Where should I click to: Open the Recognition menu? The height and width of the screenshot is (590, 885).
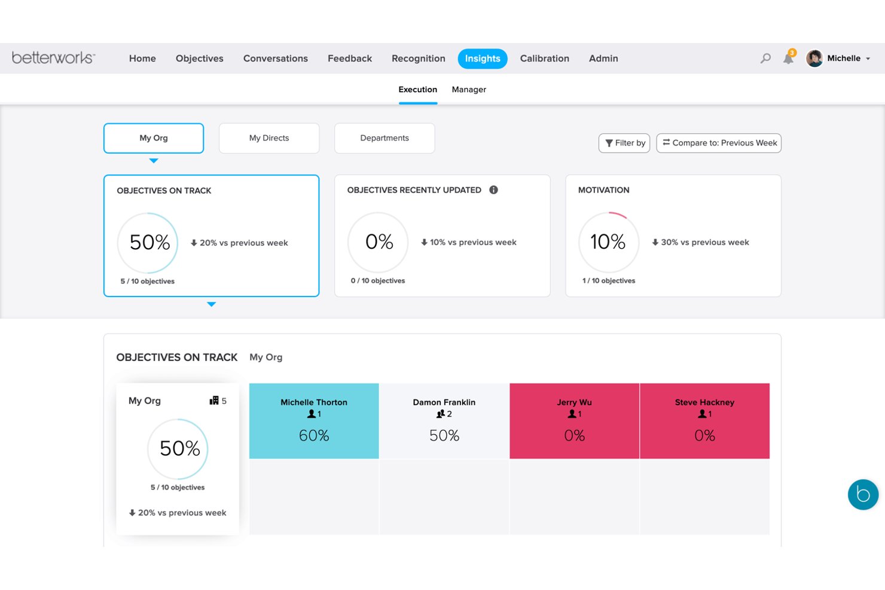[x=419, y=59]
